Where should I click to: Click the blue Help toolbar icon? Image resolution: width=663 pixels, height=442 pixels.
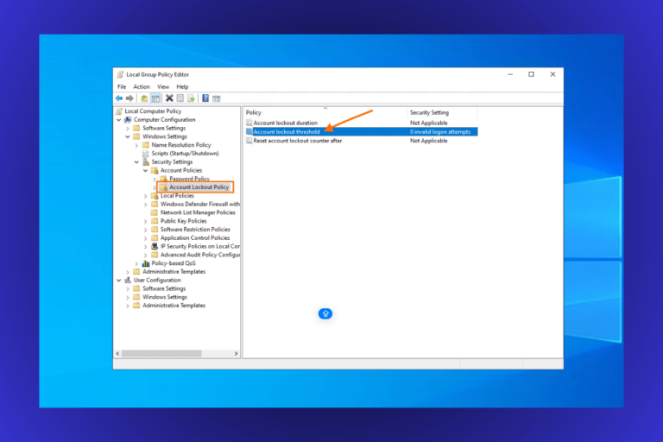point(205,98)
